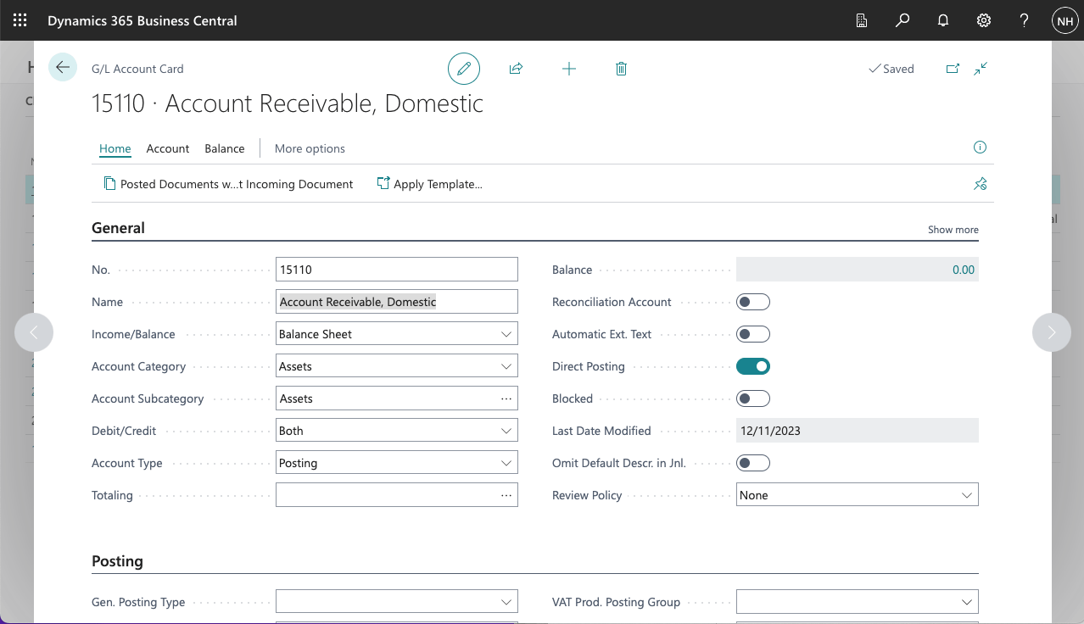Open the search magnifier in top bar
Viewport: 1084px width, 624px height.
pos(902,20)
